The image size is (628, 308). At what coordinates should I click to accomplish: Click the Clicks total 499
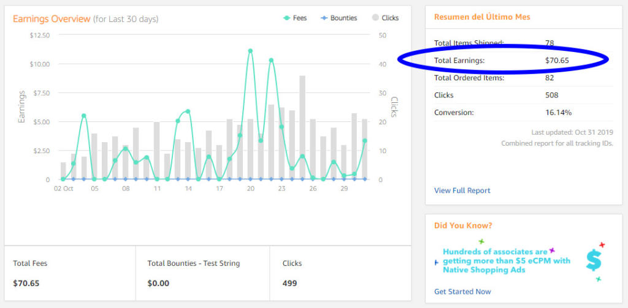[289, 284]
